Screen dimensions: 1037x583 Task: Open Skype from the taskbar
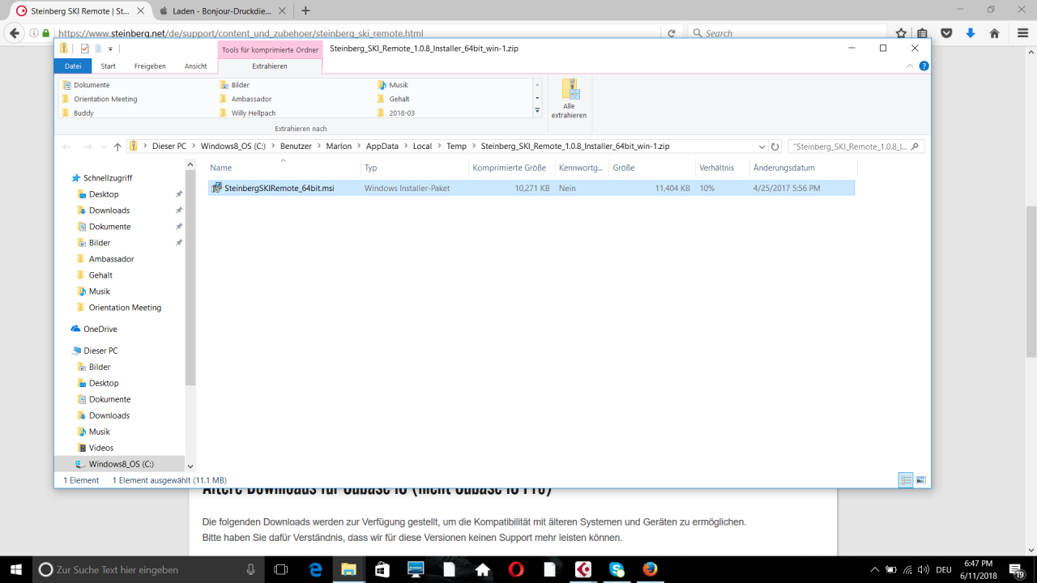click(617, 569)
